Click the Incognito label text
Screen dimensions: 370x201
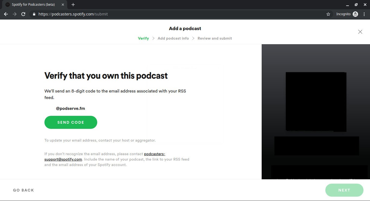tap(343, 14)
